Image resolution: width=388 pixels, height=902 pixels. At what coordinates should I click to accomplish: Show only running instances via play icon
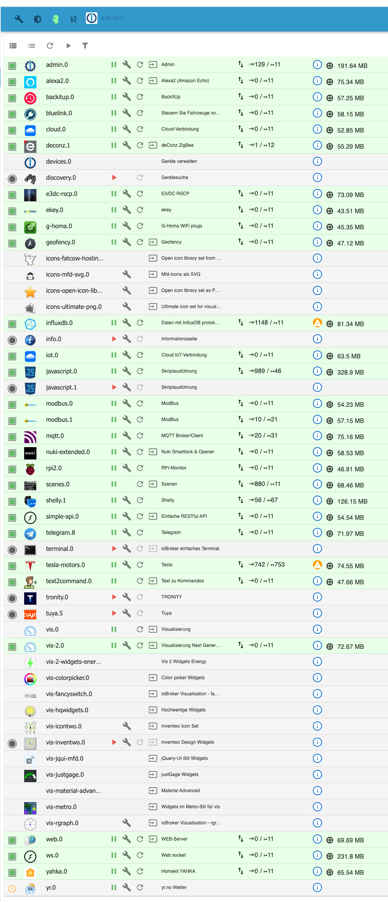68,46
